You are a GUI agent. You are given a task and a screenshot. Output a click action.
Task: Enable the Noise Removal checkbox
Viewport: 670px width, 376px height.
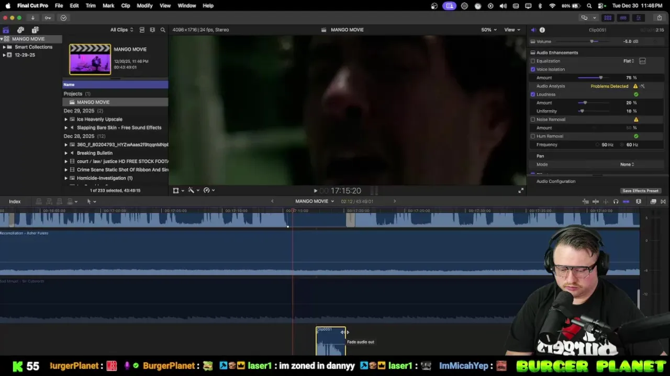(533, 120)
